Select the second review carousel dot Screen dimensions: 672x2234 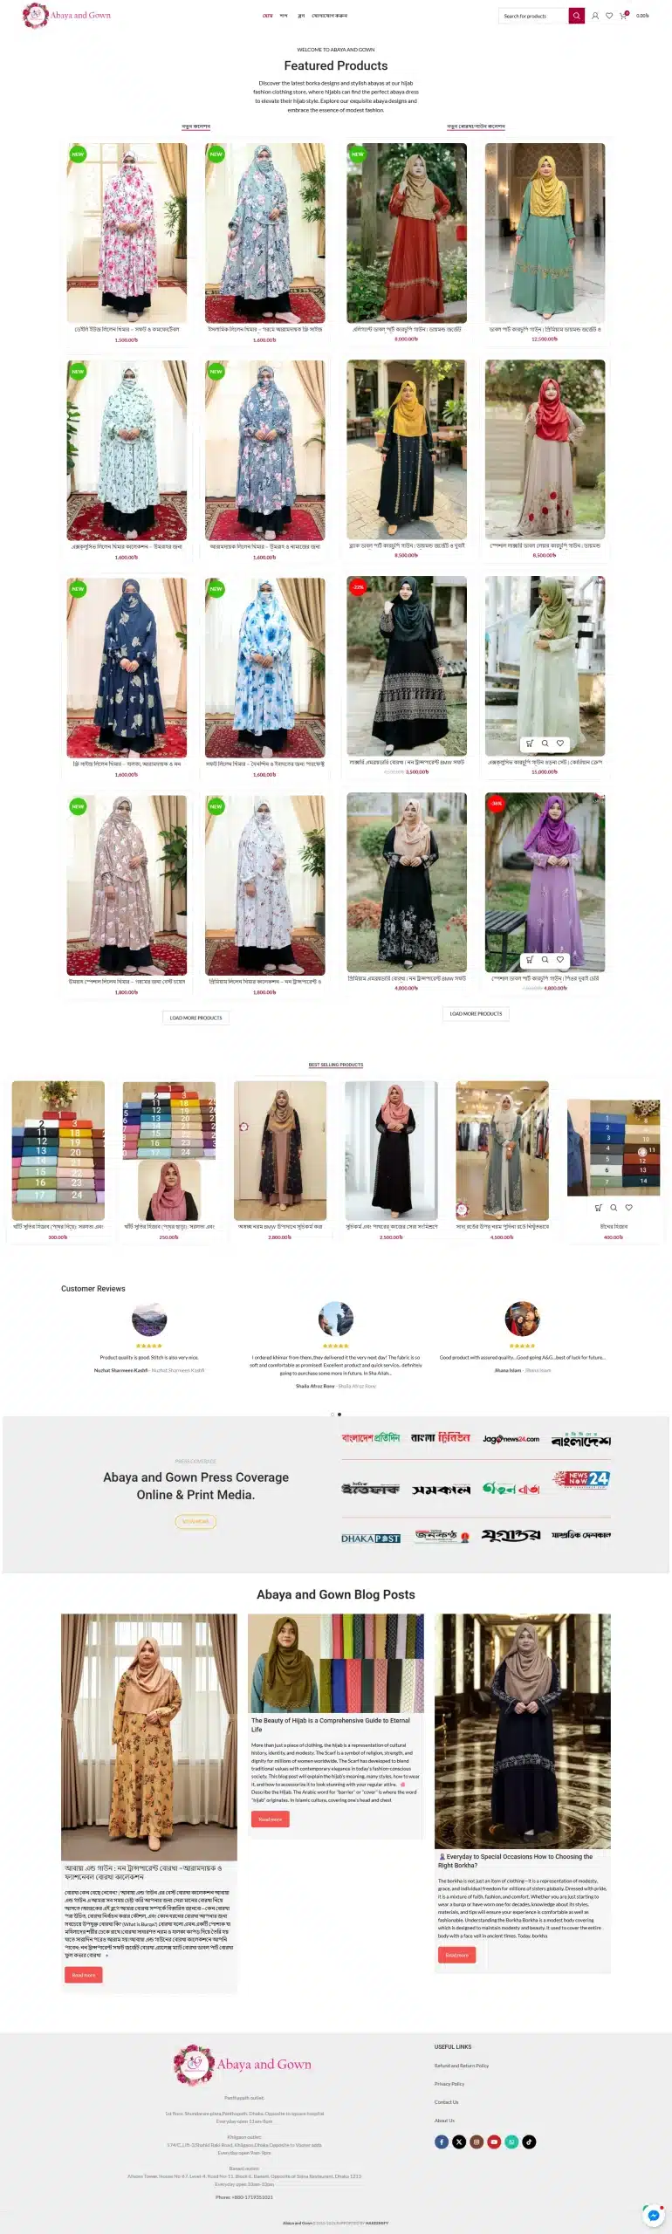[x=339, y=1414]
